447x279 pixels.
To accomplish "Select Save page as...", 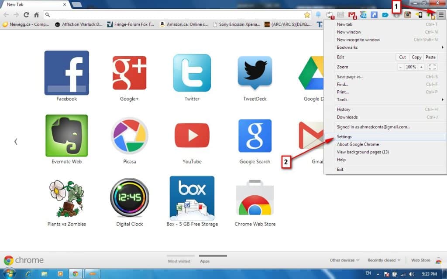I will click(385, 77).
